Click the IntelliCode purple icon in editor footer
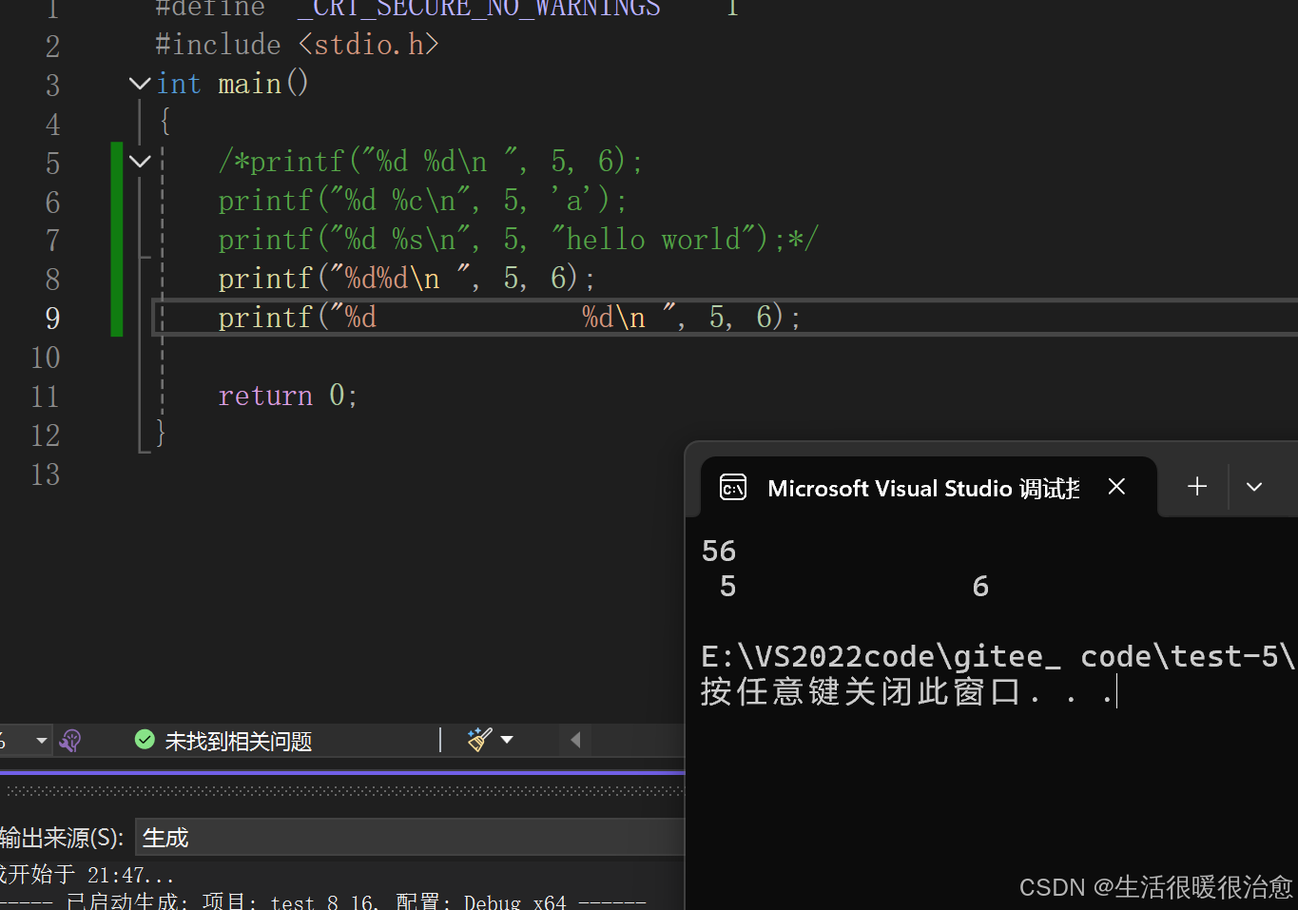The image size is (1298, 910). (x=70, y=740)
